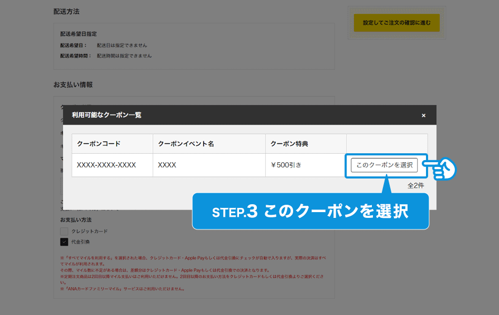Click the お支払い情報 section heading
499x315 pixels.
point(72,85)
